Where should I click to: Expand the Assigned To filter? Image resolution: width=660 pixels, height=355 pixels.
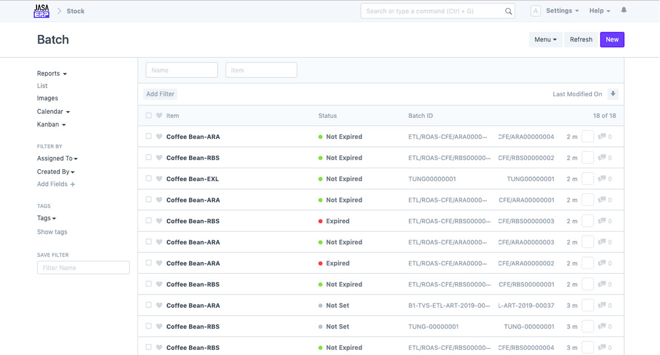coord(57,159)
